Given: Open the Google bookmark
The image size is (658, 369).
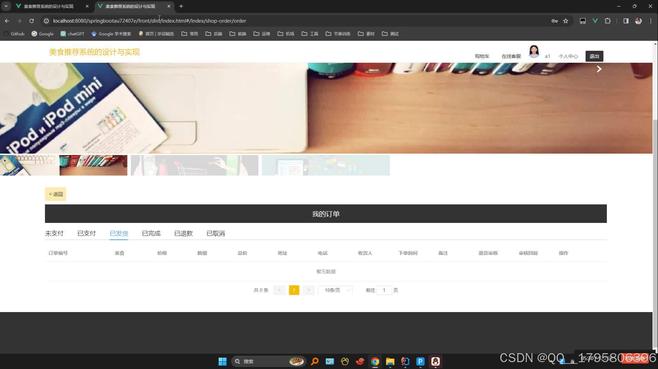Looking at the screenshot, I should [43, 34].
